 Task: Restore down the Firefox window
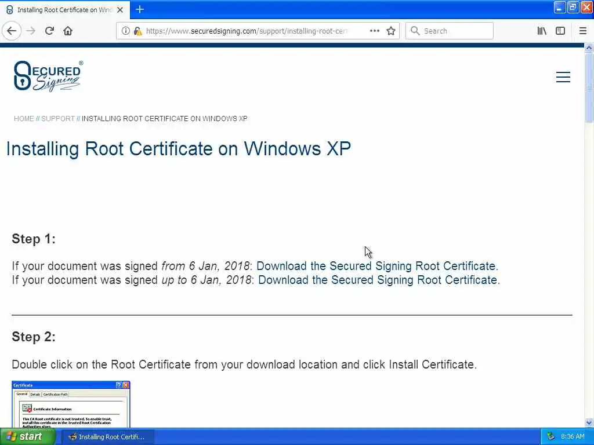(573, 7)
